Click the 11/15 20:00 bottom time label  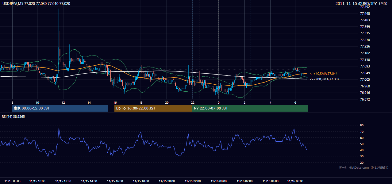click(167, 181)
